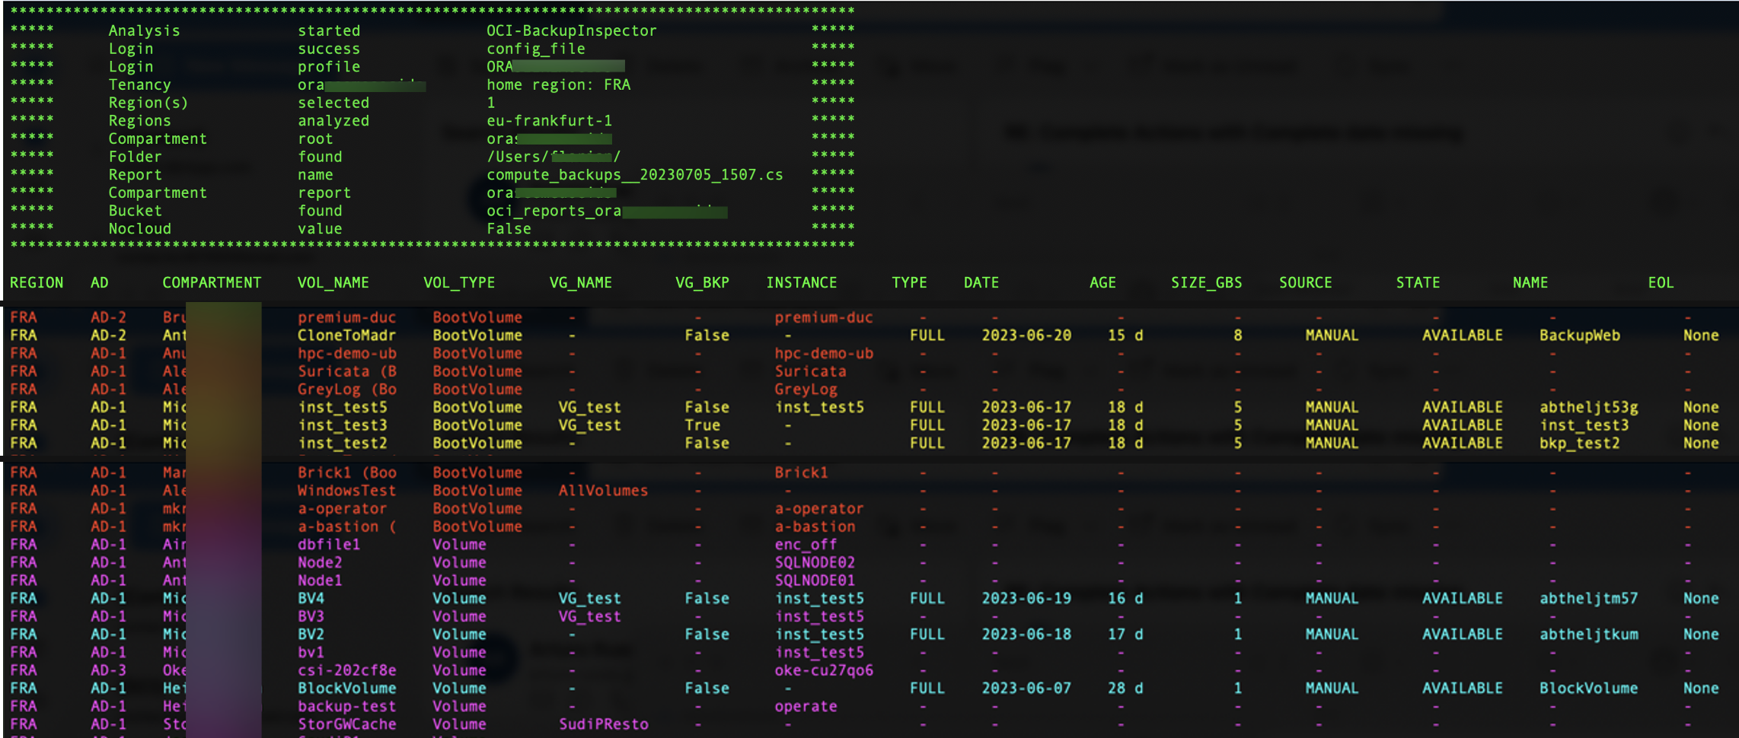Click date 2023-06-07
The height and width of the screenshot is (738, 1739).
[x=1026, y=688]
